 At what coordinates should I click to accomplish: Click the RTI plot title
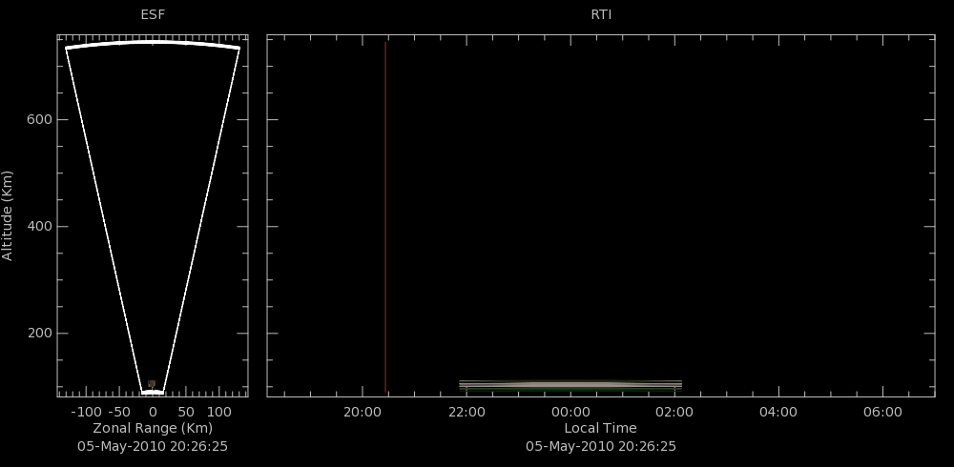601,14
